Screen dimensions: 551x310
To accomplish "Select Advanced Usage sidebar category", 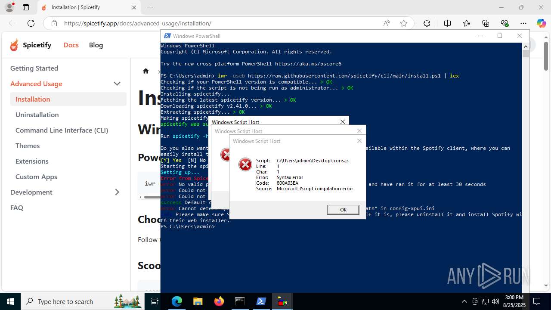I will point(36,84).
